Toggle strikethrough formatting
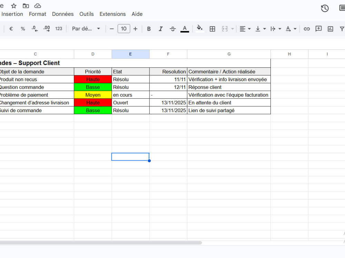 173,29
